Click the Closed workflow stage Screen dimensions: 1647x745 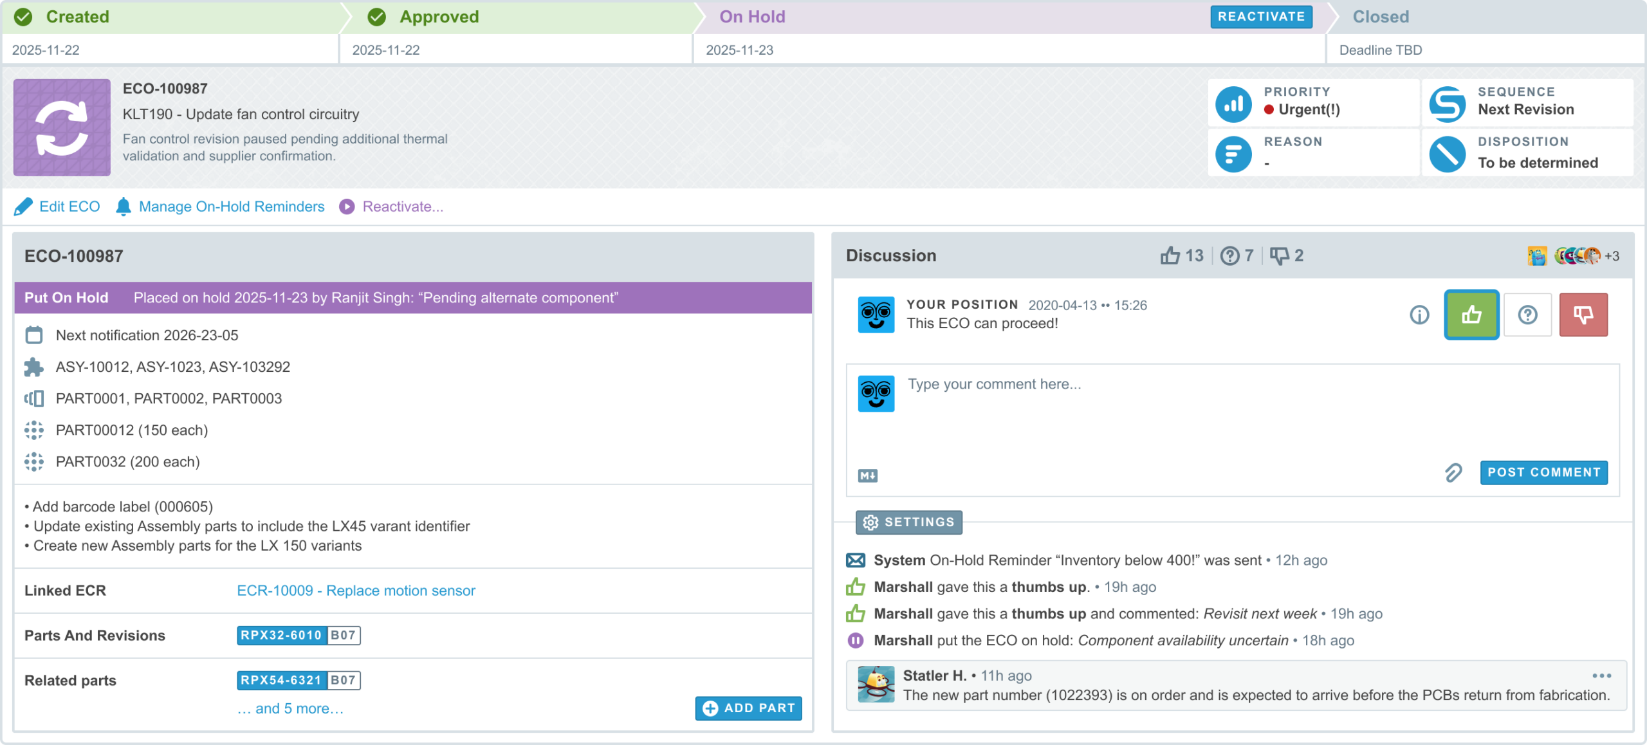[x=1380, y=17]
